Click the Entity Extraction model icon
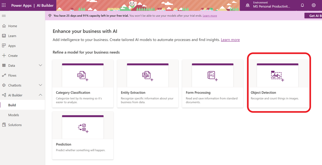Screen dimensions: 322x165 click(148, 76)
